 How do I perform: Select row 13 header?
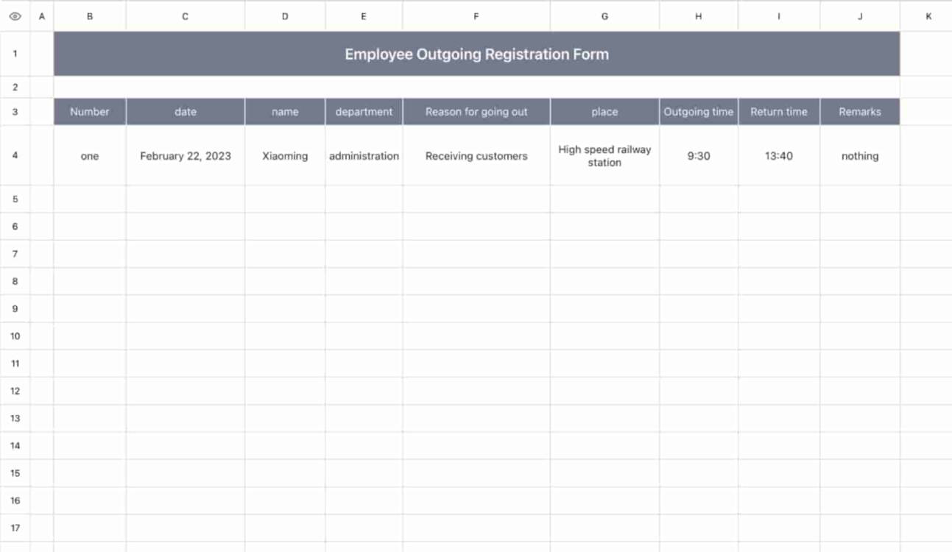tap(15, 418)
